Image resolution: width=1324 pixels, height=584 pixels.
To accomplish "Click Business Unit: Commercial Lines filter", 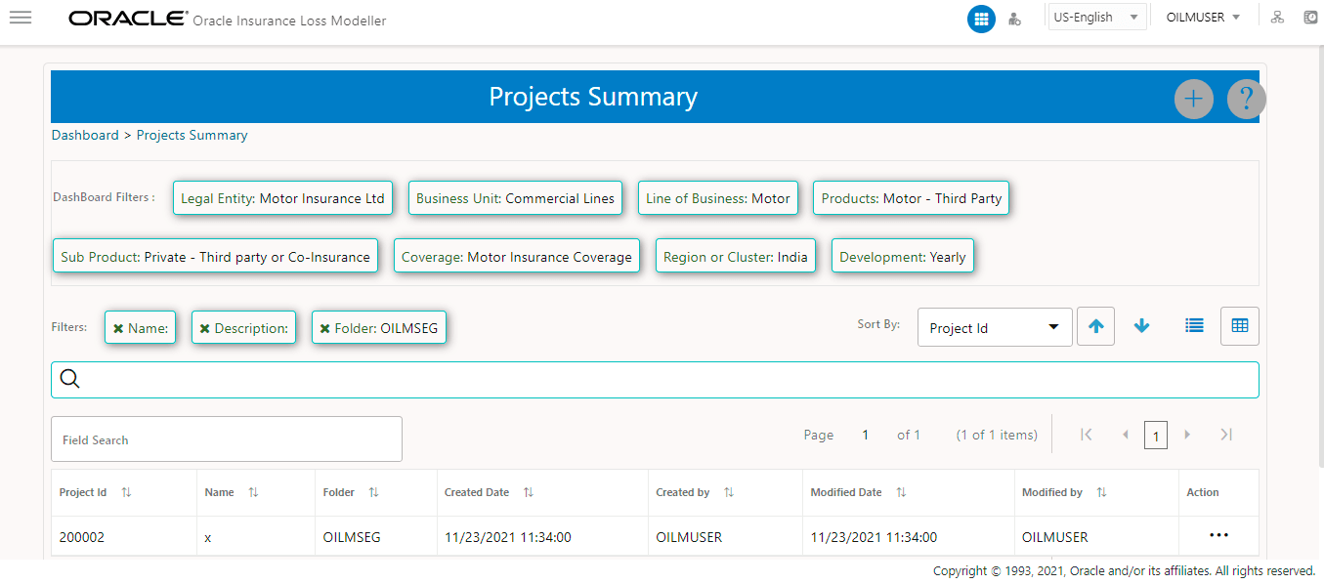I will pyautogui.click(x=515, y=198).
